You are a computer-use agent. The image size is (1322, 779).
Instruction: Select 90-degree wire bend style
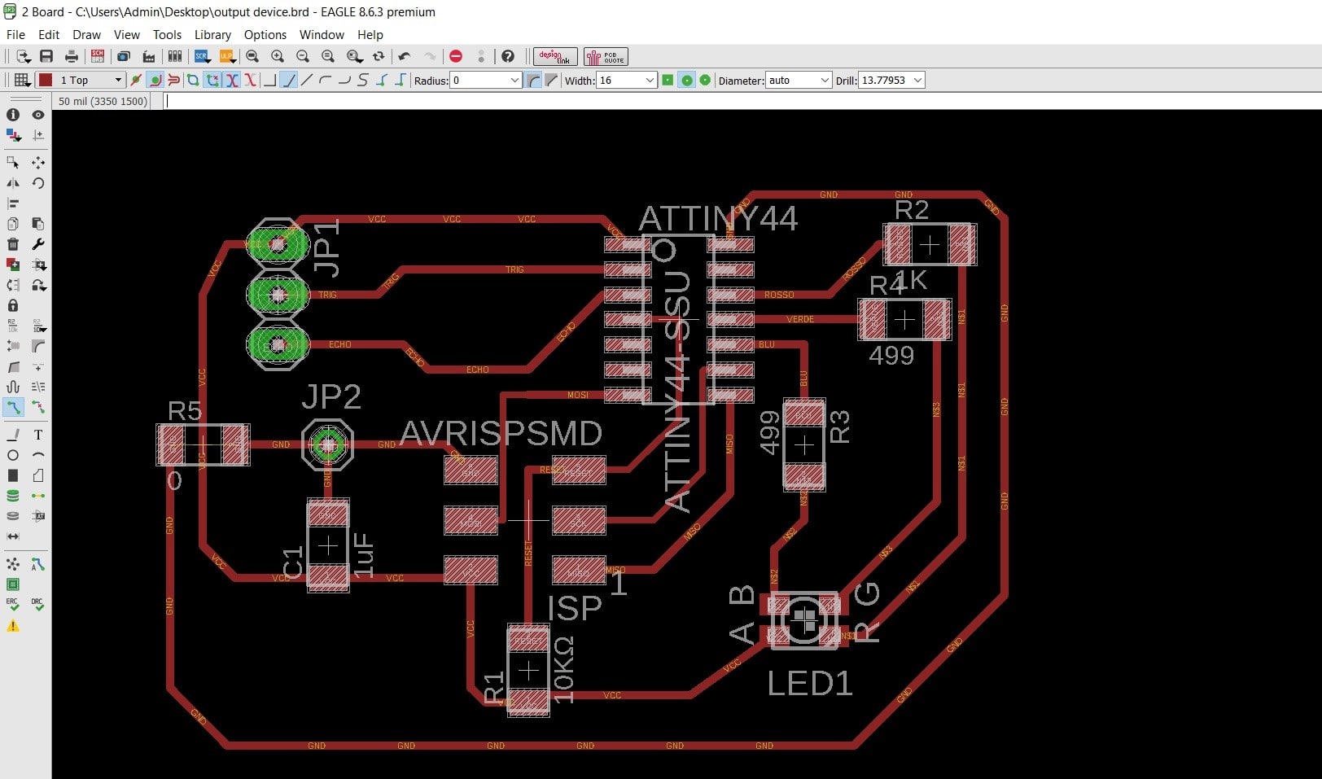click(270, 80)
